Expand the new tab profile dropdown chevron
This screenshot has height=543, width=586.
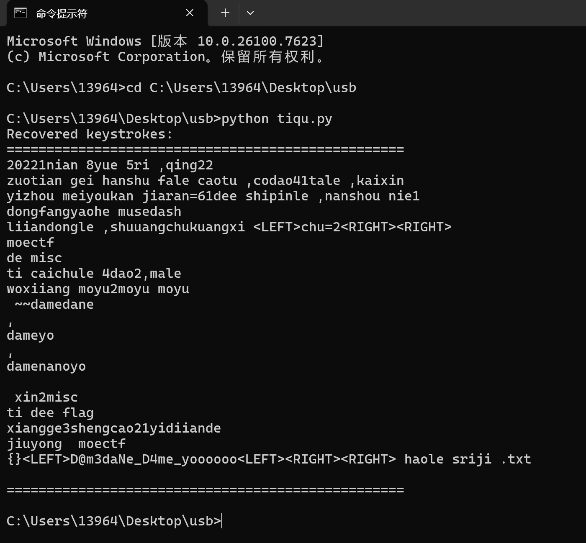(250, 13)
